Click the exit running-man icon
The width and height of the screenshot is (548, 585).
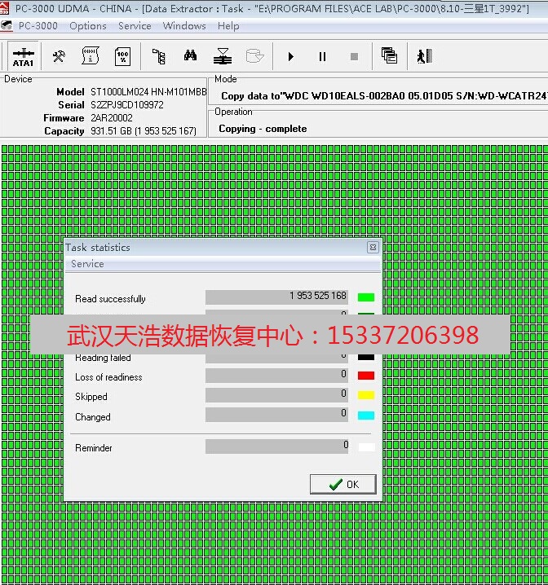point(422,56)
